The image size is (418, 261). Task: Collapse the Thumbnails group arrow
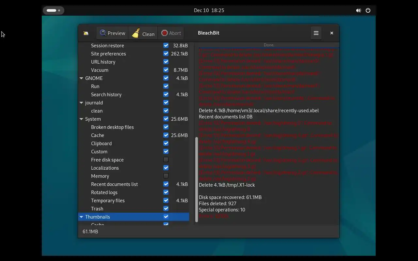coord(81,217)
